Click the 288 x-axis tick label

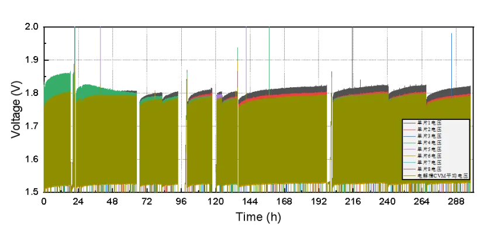click(x=456, y=202)
